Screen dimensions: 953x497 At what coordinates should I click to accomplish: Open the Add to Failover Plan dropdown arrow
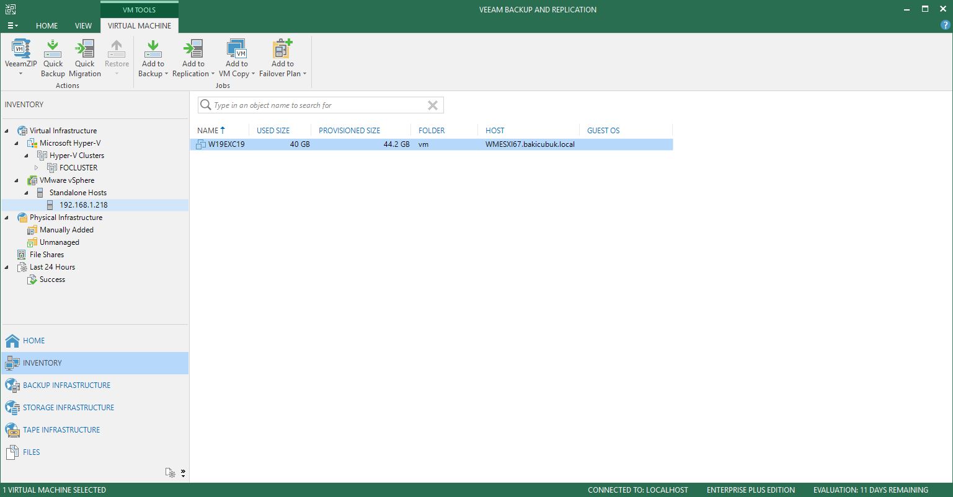[x=304, y=74]
